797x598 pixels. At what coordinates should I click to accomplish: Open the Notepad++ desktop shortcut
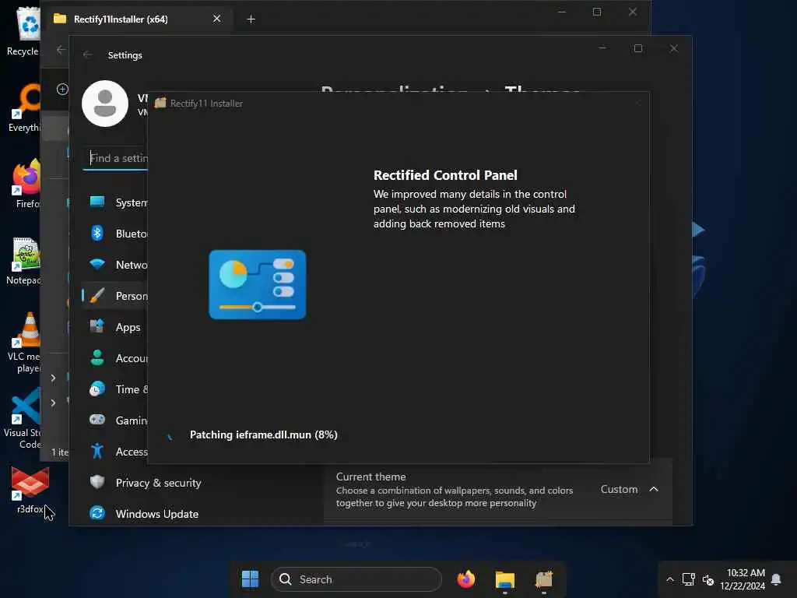tap(24, 260)
